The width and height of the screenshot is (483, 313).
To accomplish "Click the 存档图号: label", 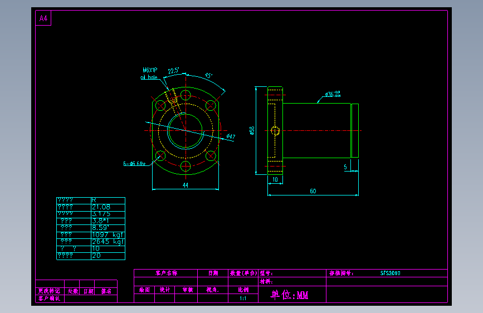I will pos(341,273).
